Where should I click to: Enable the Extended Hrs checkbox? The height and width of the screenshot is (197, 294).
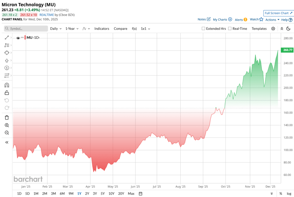[204, 29]
